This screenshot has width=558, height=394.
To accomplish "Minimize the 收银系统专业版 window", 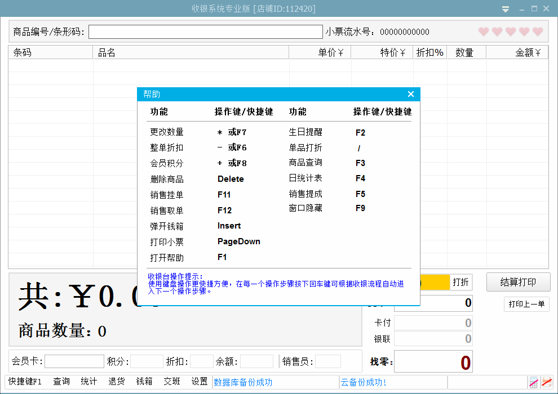I will point(522,10).
